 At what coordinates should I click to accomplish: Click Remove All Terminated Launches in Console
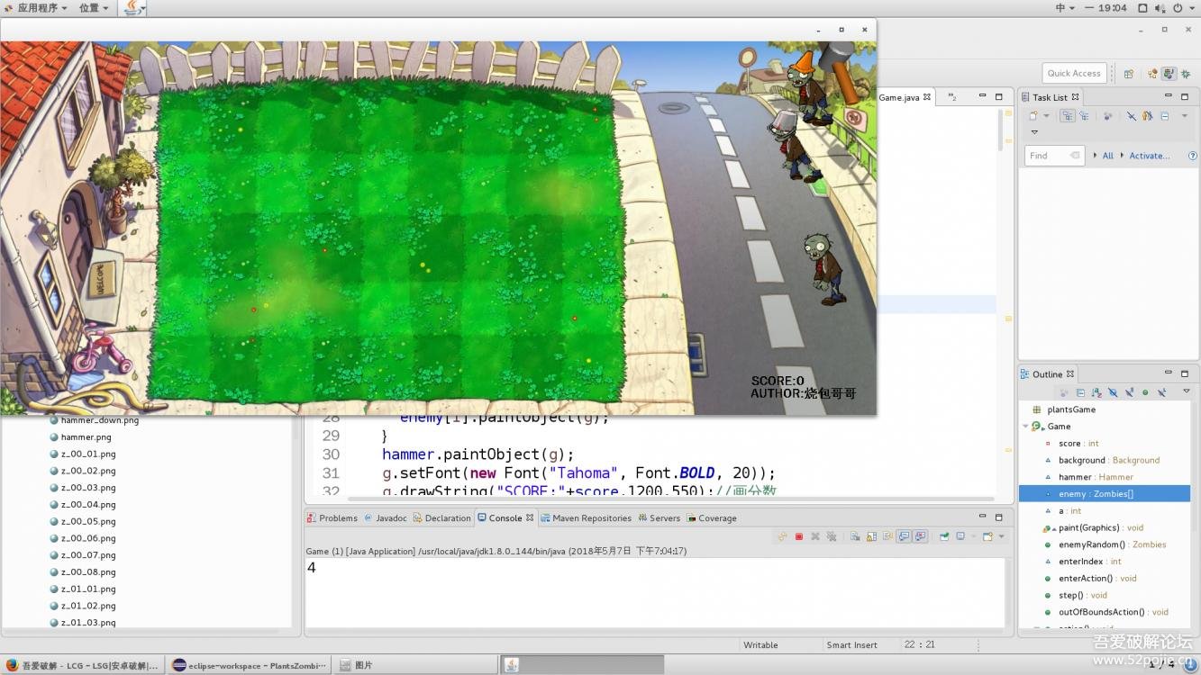tap(832, 536)
